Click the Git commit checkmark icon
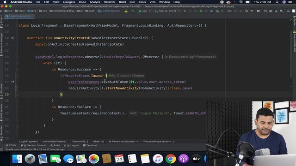The width and height of the screenshot is (296, 166). click(241, 11)
